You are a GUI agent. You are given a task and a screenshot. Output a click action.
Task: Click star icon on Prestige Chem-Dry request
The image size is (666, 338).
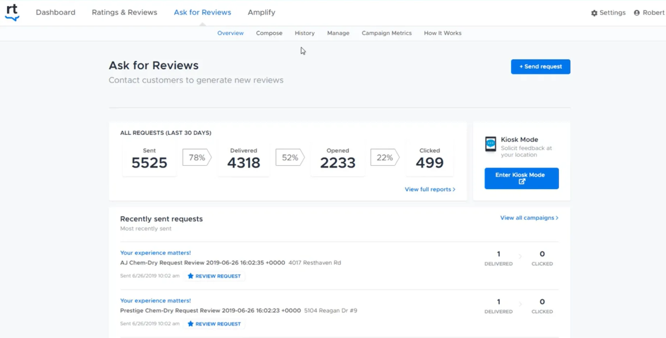point(191,324)
